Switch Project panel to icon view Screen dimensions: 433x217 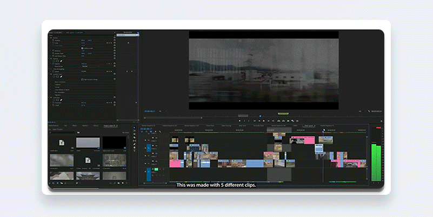pyautogui.click(x=58, y=183)
